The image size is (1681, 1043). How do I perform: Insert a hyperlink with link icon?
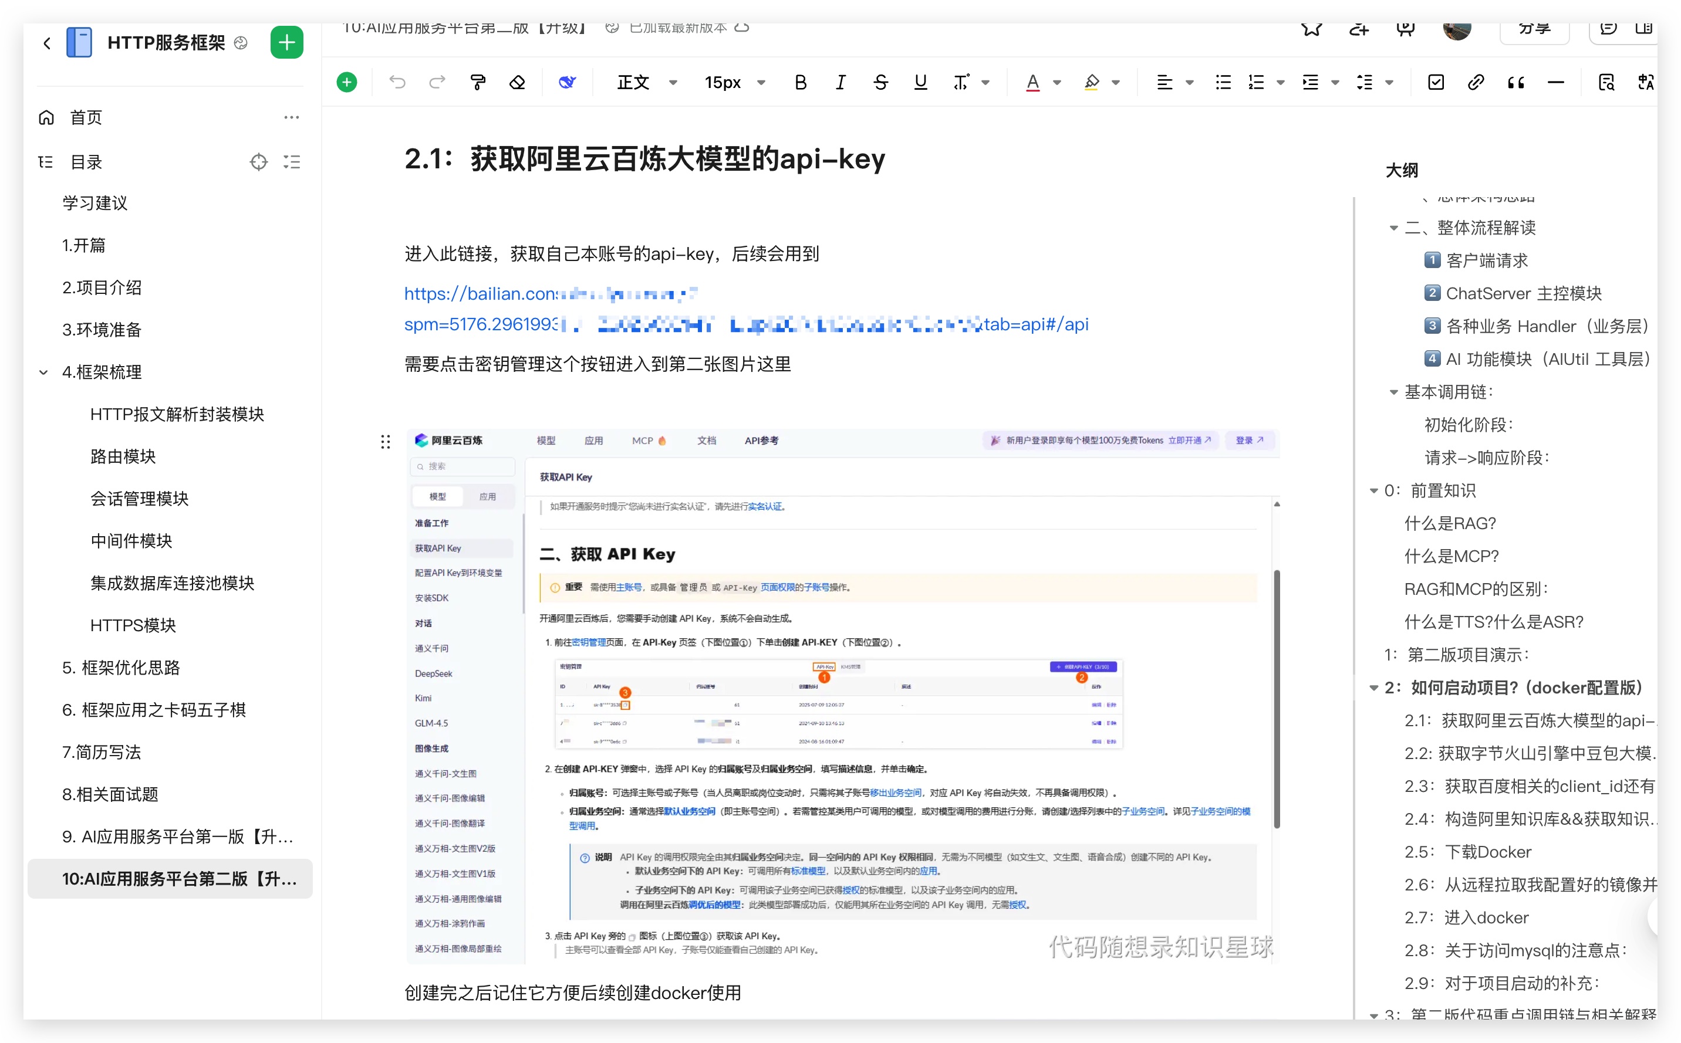pyautogui.click(x=1476, y=83)
